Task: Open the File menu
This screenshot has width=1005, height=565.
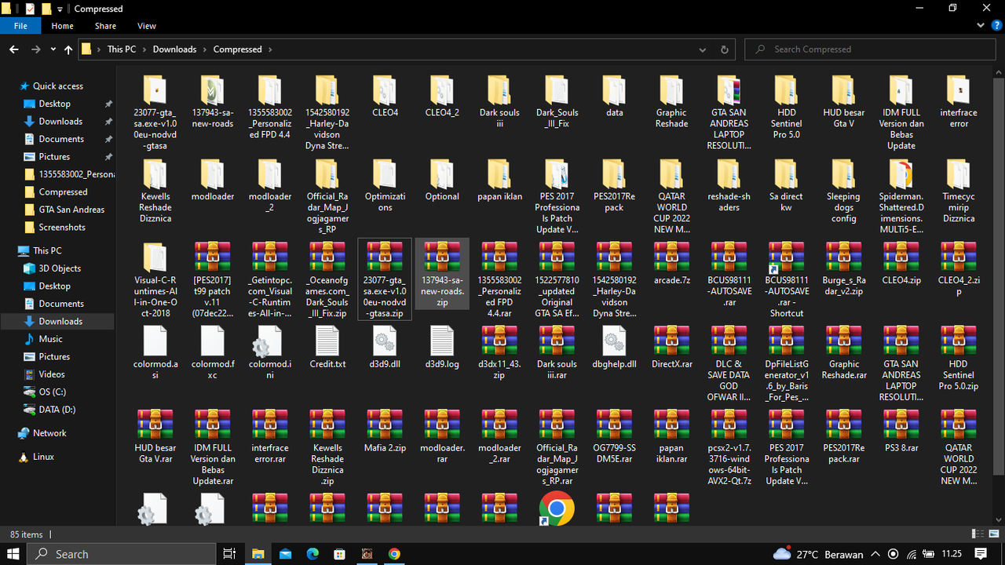Action: [20, 26]
